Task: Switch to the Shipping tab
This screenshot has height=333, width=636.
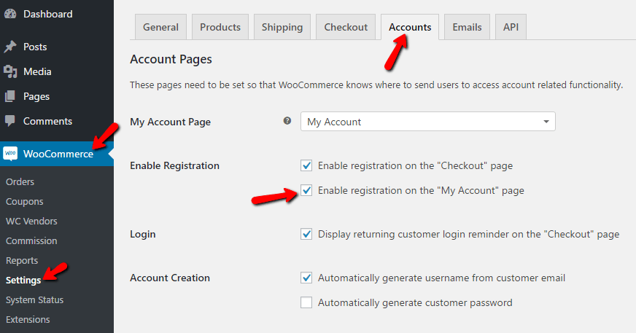Action: [x=282, y=28]
